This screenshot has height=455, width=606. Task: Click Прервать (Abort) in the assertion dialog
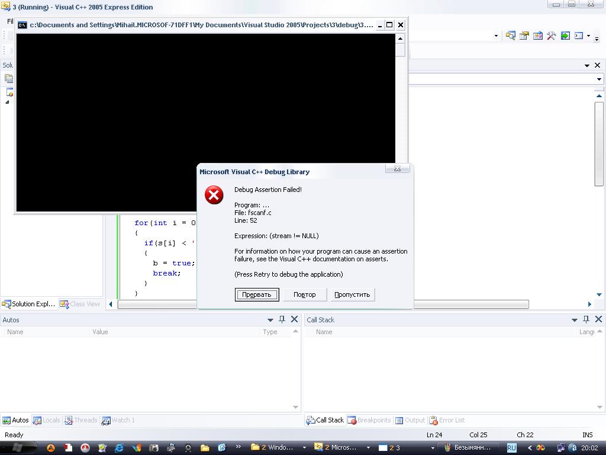(257, 294)
